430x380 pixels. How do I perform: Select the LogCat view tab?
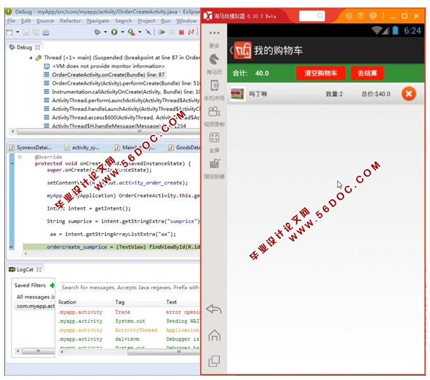click(x=21, y=270)
